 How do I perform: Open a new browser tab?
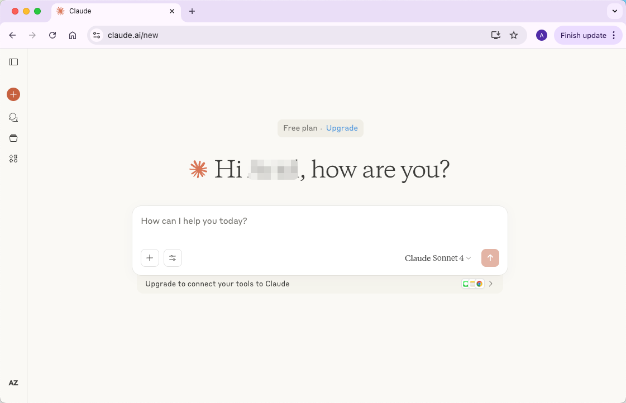tap(192, 11)
